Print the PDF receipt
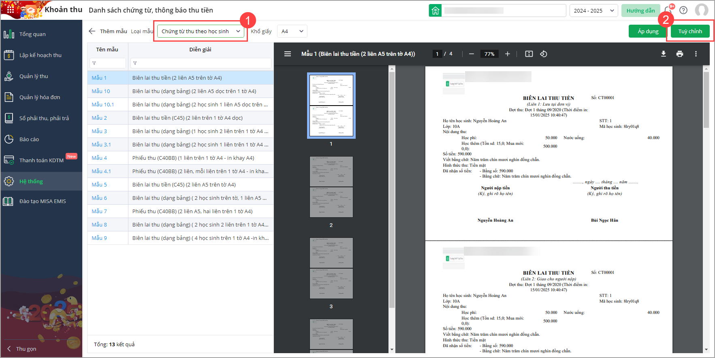Image resolution: width=715 pixels, height=358 pixels. (680, 54)
